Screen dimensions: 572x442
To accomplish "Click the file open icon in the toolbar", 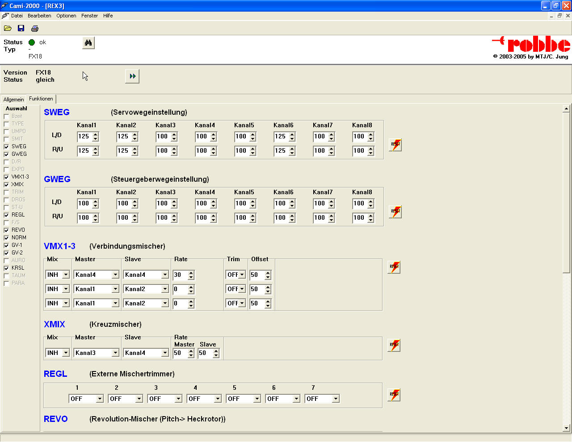I will coord(8,28).
